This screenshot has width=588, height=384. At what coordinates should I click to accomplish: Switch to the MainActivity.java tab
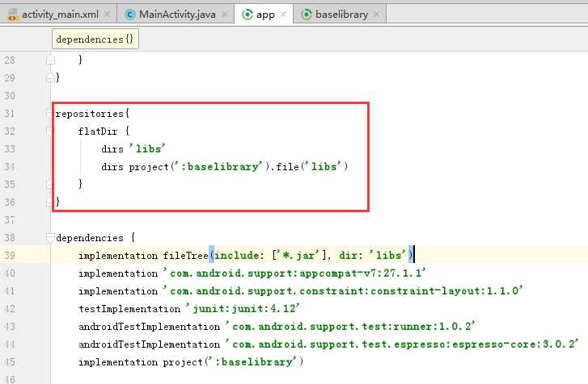[x=177, y=15]
